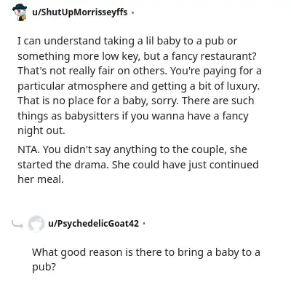Screen dimensions: 291x293
Task: Click the word "pub?" in the reply
Action: (44, 267)
